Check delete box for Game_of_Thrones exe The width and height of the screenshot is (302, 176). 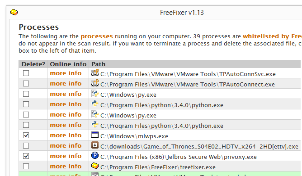[26, 146]
